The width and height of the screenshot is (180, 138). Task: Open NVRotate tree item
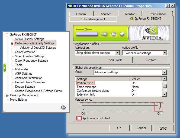coord(21,69)
